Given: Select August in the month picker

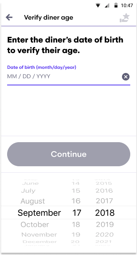Looking at the screenshot, I should pyautogui.click(x=33, y=201).
